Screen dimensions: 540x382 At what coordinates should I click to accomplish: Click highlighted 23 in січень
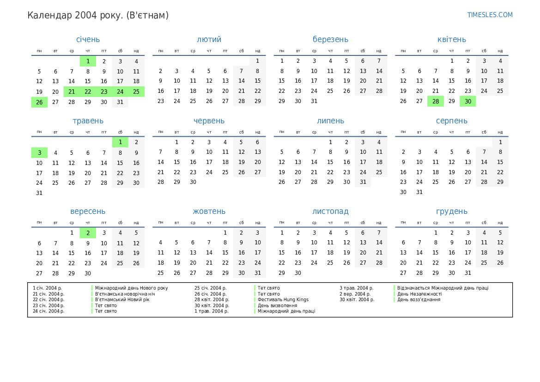[104, 91]
